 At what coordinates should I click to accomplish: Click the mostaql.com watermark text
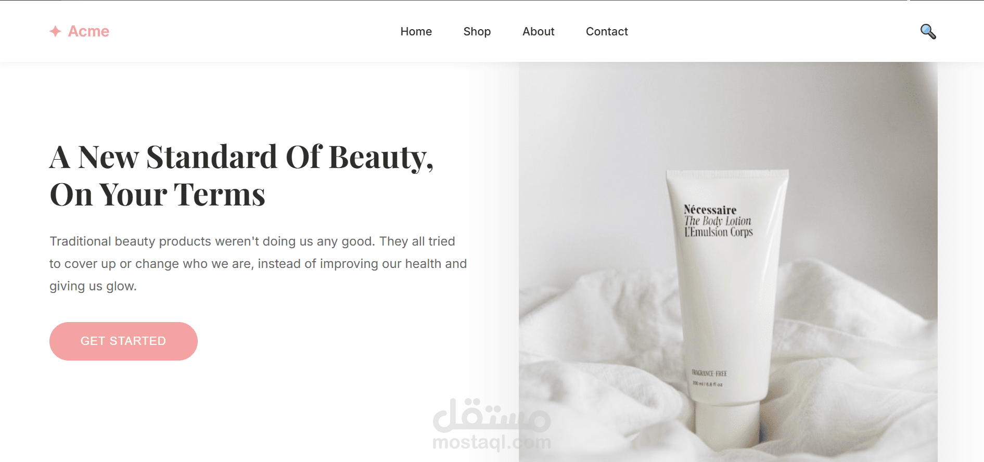492,442
